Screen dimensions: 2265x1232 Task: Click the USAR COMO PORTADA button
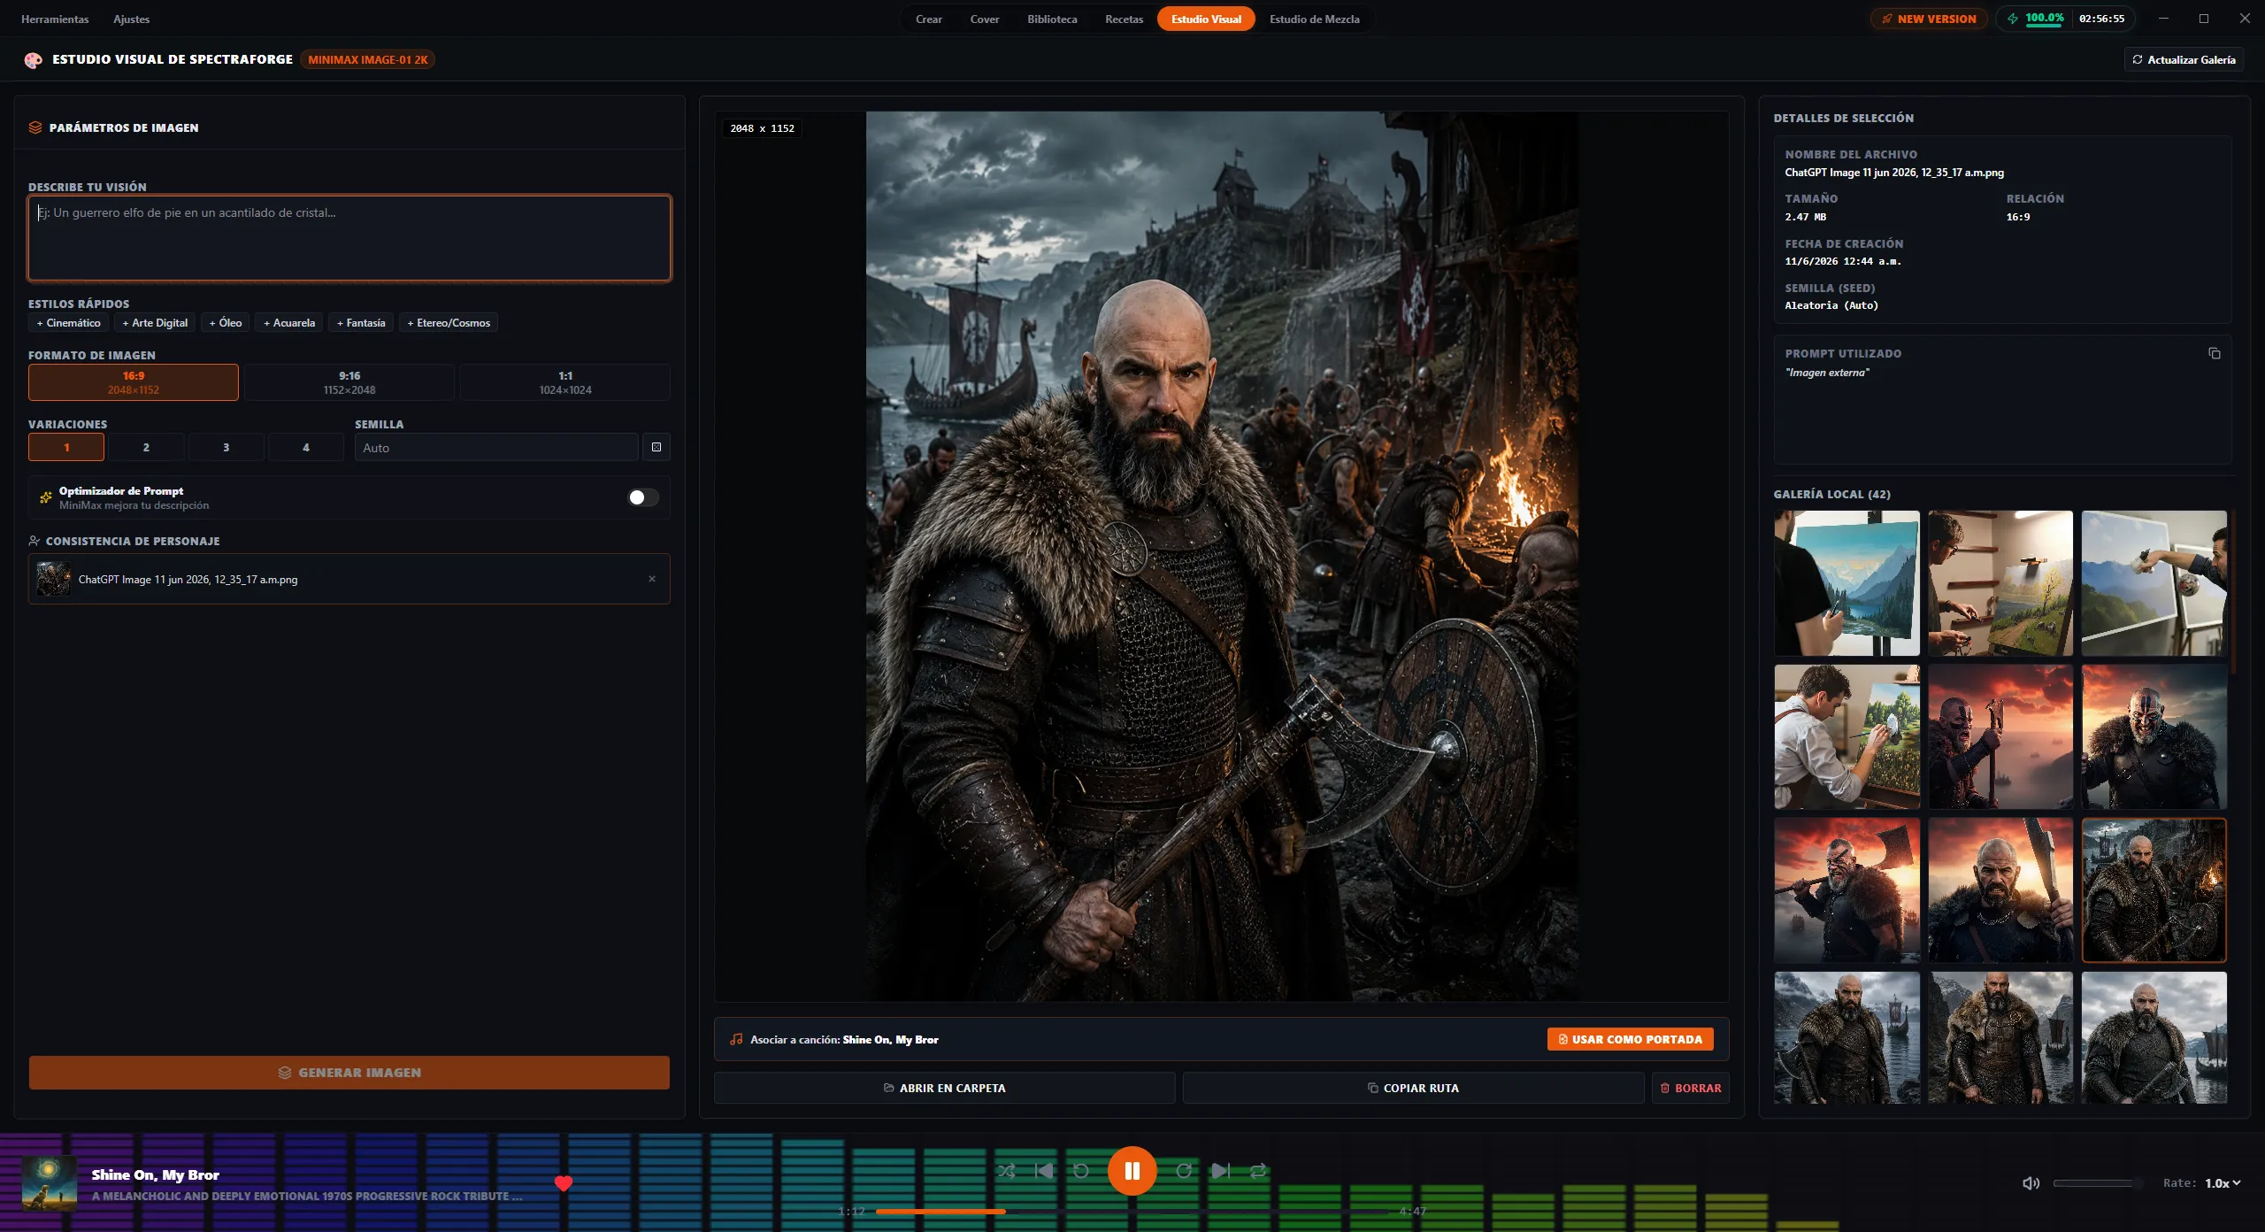[1630, 1039]
